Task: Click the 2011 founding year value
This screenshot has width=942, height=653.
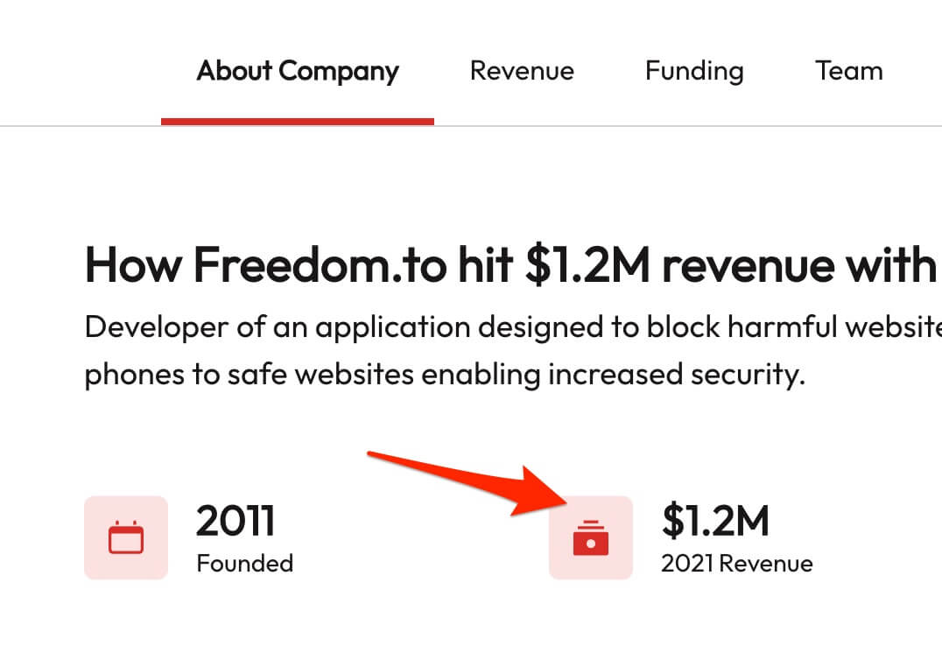Action: [235, 520]
